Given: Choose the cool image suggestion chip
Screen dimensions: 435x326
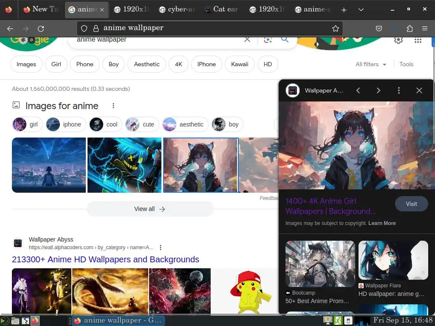Looking at the screenshot, I should coord(106,124).
